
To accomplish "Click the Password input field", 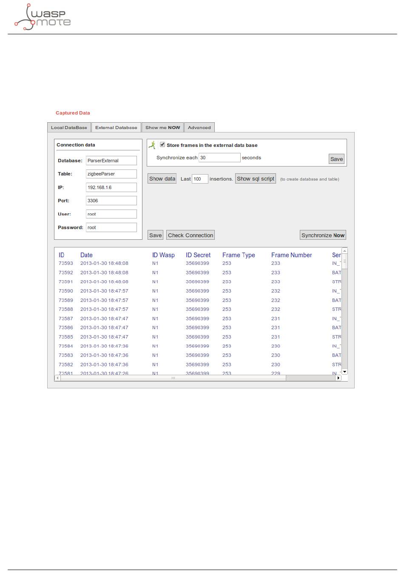I will [111, 227].
